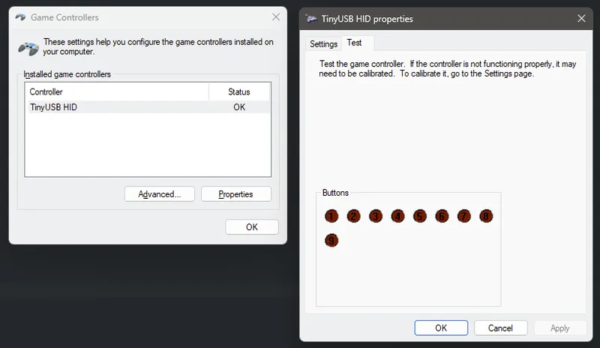Switch to the Settings tab
The image size is (600, 348).
[324, 43]
